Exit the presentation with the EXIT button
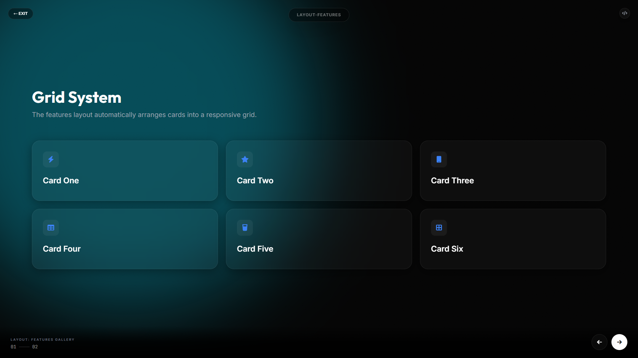 pos(21,14)
